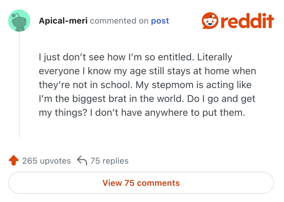The image size is (284, 202).
Task: Click the reply arrow icon
Action: 82,160
